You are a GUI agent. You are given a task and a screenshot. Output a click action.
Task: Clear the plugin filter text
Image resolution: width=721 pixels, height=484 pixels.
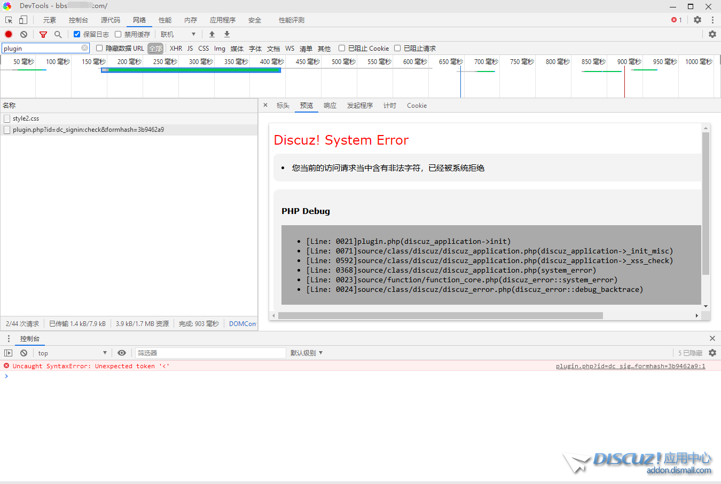tap(84, 48)
